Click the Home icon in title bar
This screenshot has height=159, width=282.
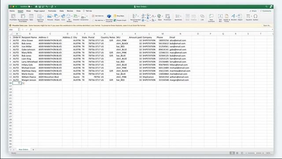click(x=36, y=7)
